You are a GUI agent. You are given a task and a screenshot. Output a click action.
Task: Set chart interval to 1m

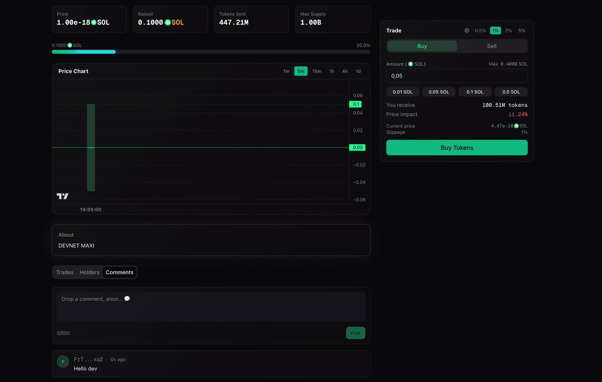286,71
